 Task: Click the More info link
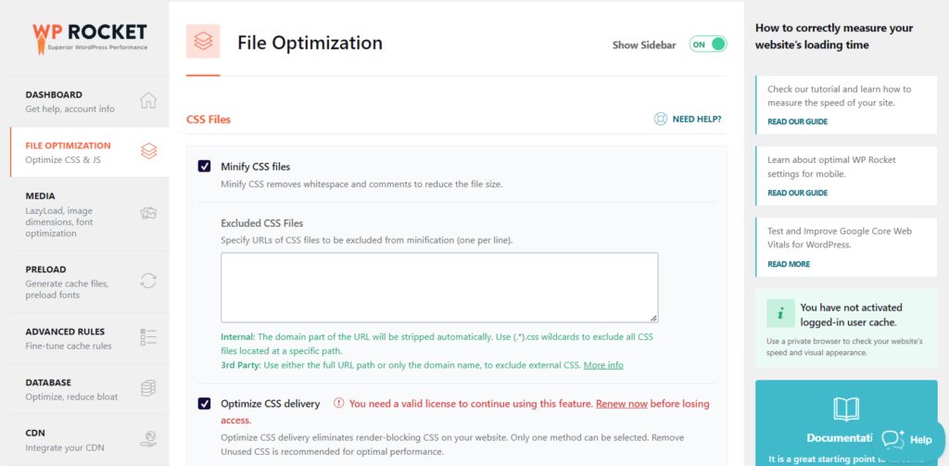coord(603,365)
